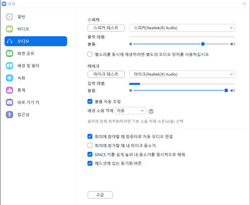Open the 배경 및 필터 icon
This screenshot has width=250, height=205.
[x=9, y=66]
